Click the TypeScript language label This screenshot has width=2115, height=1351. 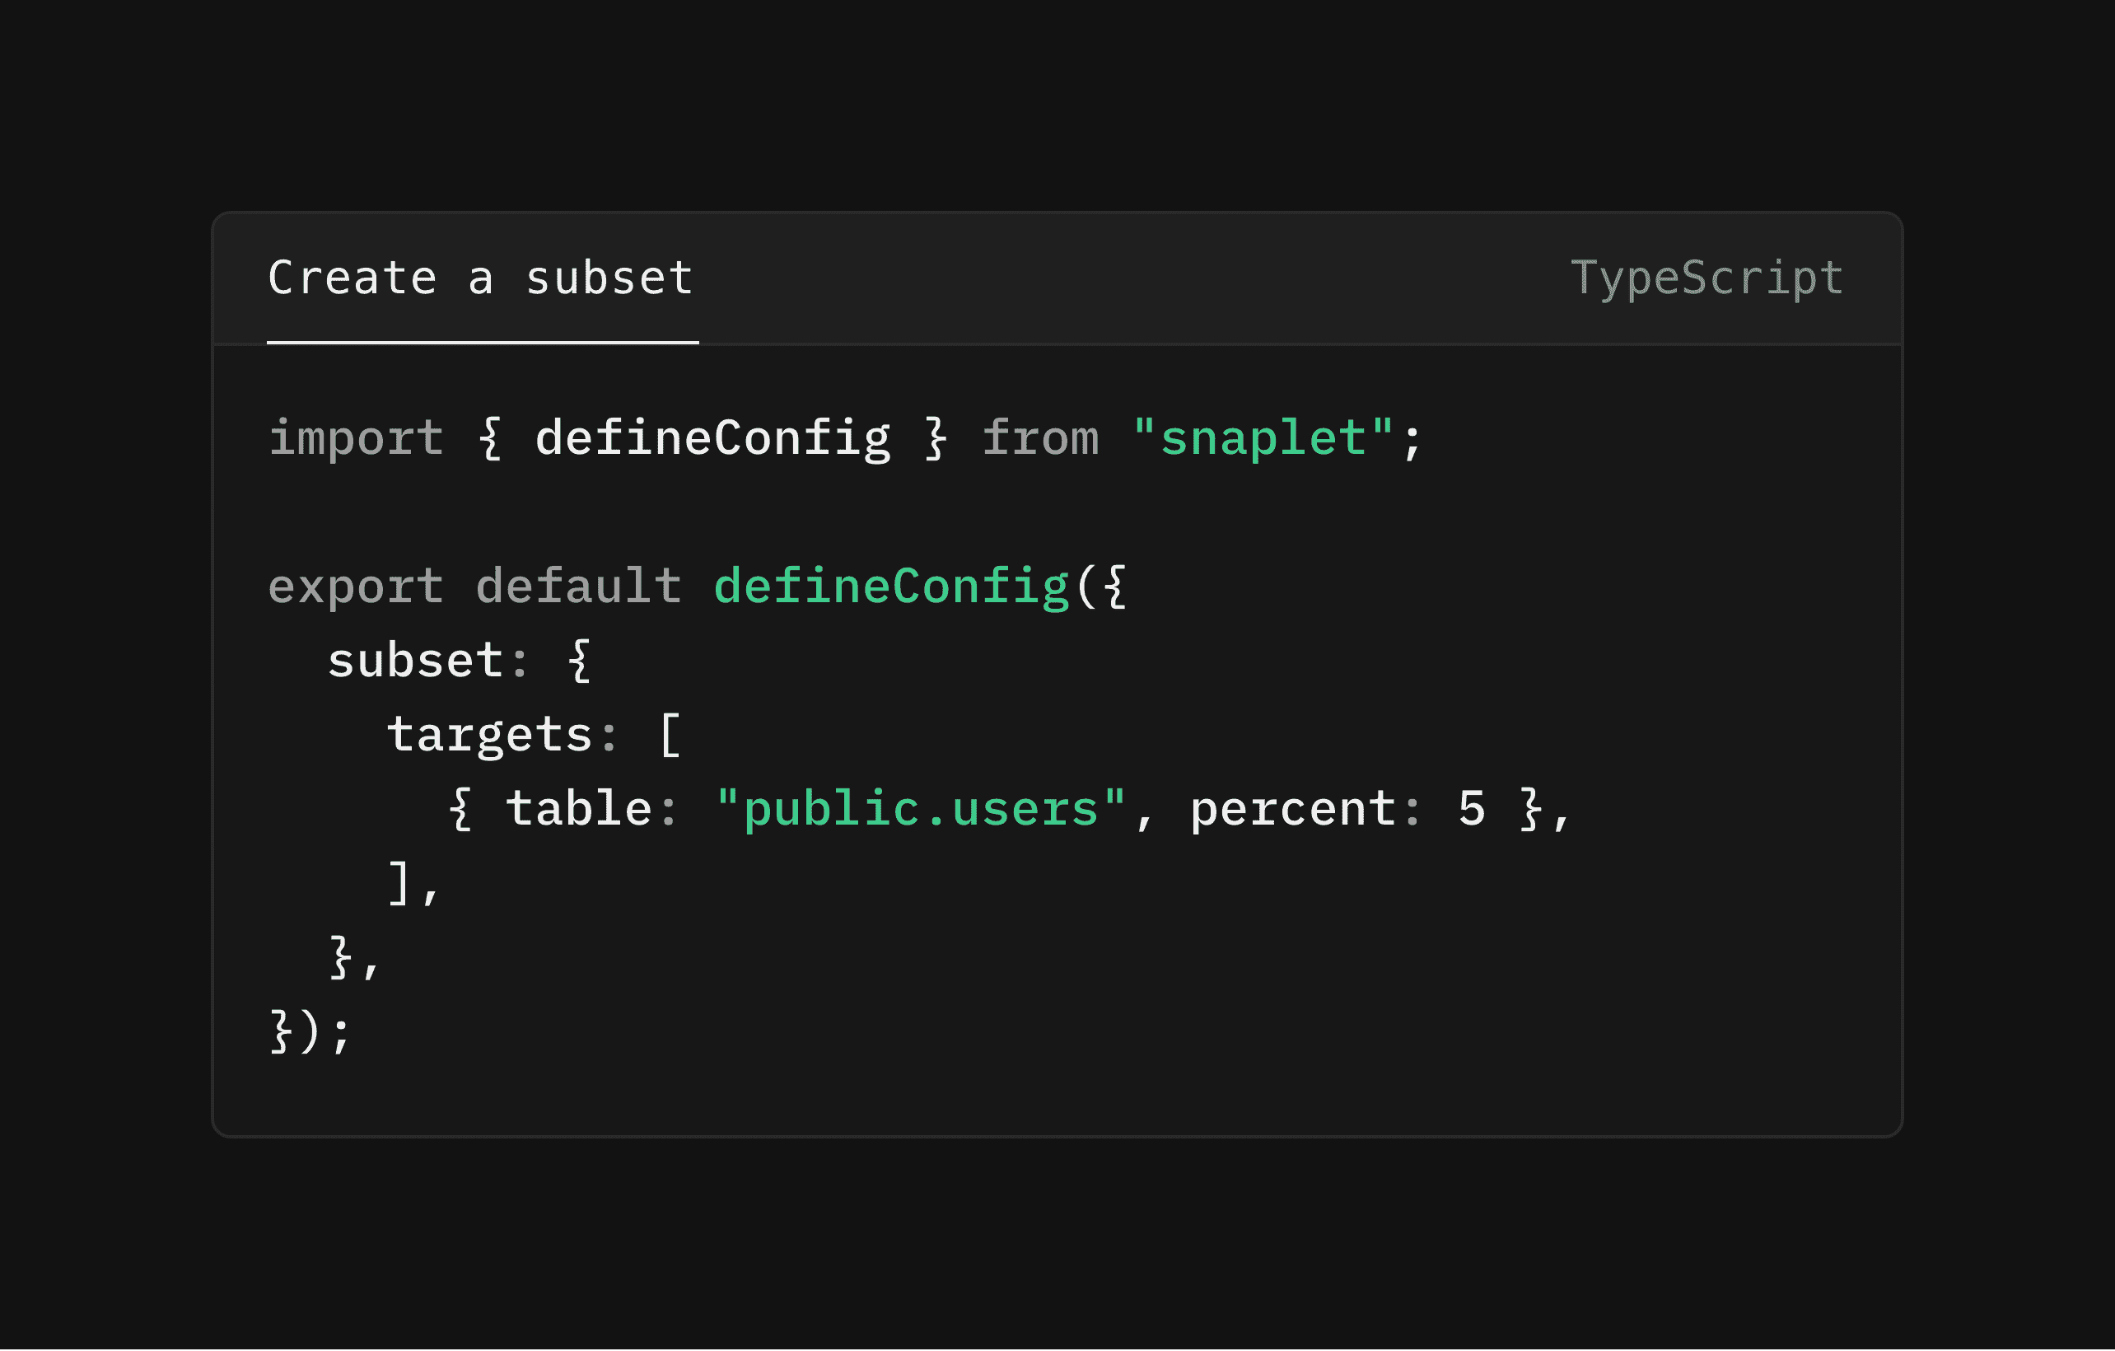tap(1706, 279)
